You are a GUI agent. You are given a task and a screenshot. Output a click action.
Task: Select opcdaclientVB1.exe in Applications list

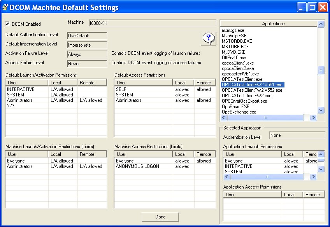(x=240, y=74)
